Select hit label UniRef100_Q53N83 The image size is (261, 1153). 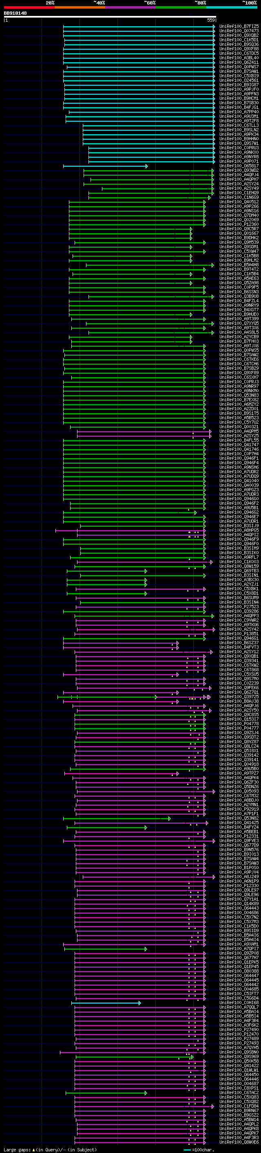point(239,395)
